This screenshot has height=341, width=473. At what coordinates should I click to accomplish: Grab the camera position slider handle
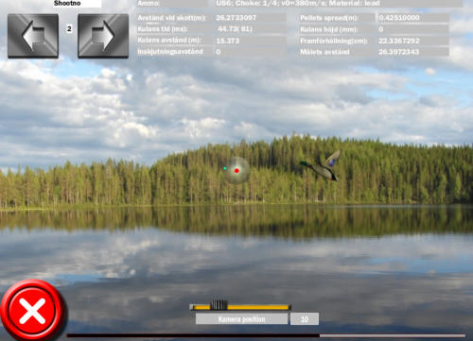(x=219, y=305)
